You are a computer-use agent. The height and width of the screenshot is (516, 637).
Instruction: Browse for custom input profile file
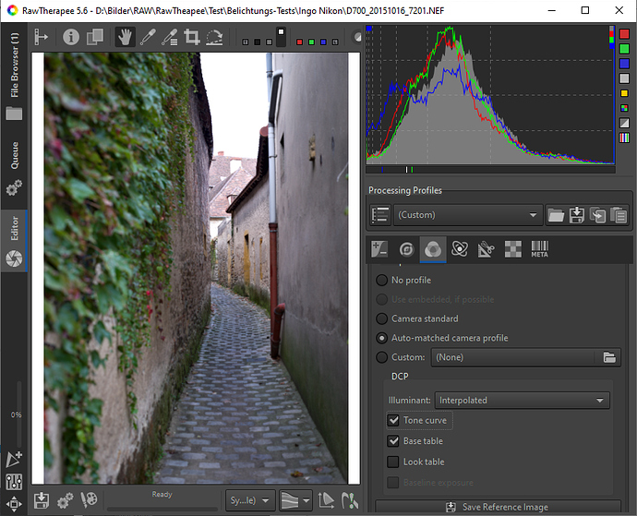click(x=609, y=357)
